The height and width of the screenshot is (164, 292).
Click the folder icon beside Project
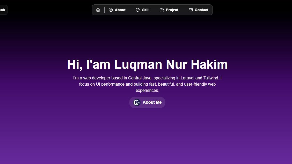pos(162,10)
